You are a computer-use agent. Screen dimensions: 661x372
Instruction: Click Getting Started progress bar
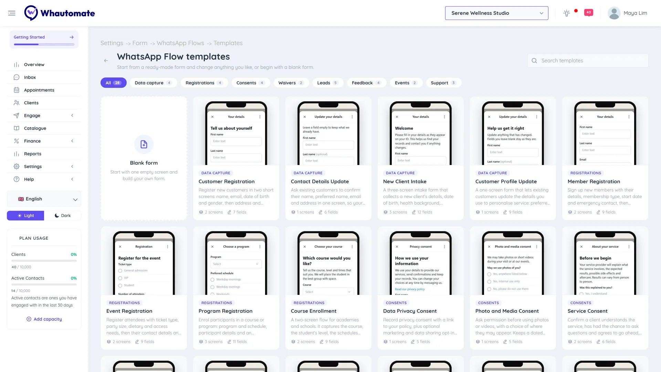click(x=44, y=44)
